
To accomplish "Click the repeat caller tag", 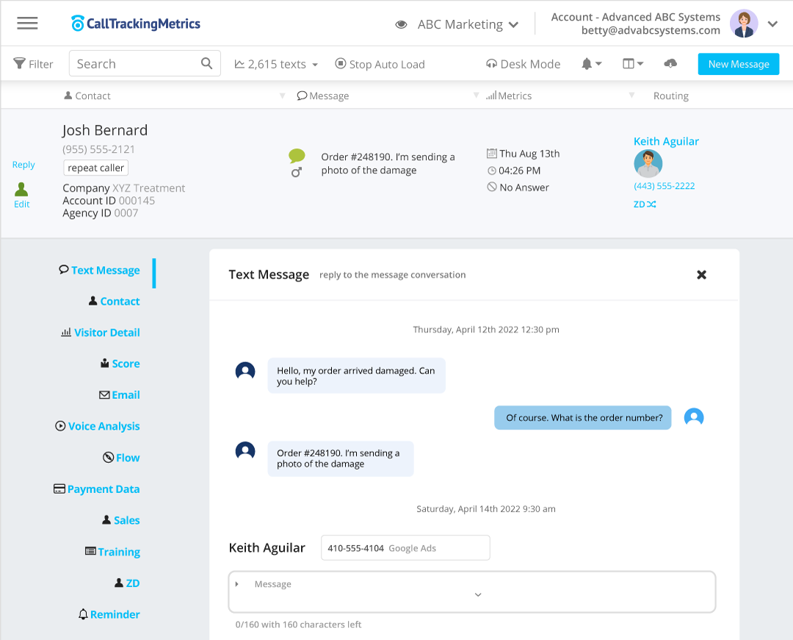I will [x=95, y=168].
